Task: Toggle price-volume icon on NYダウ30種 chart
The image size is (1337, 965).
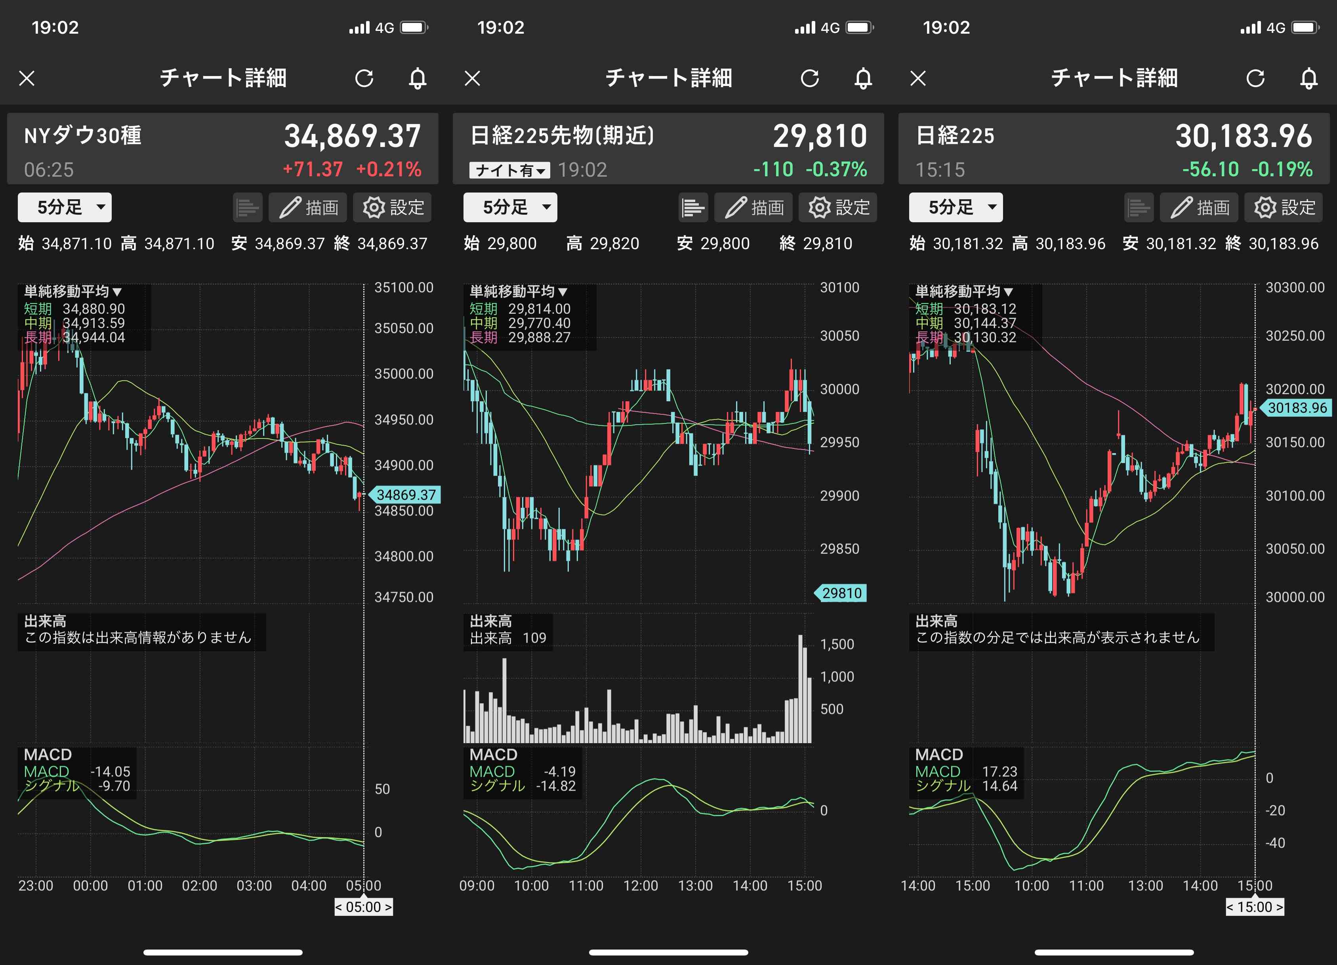Action: tap(247, 208)
